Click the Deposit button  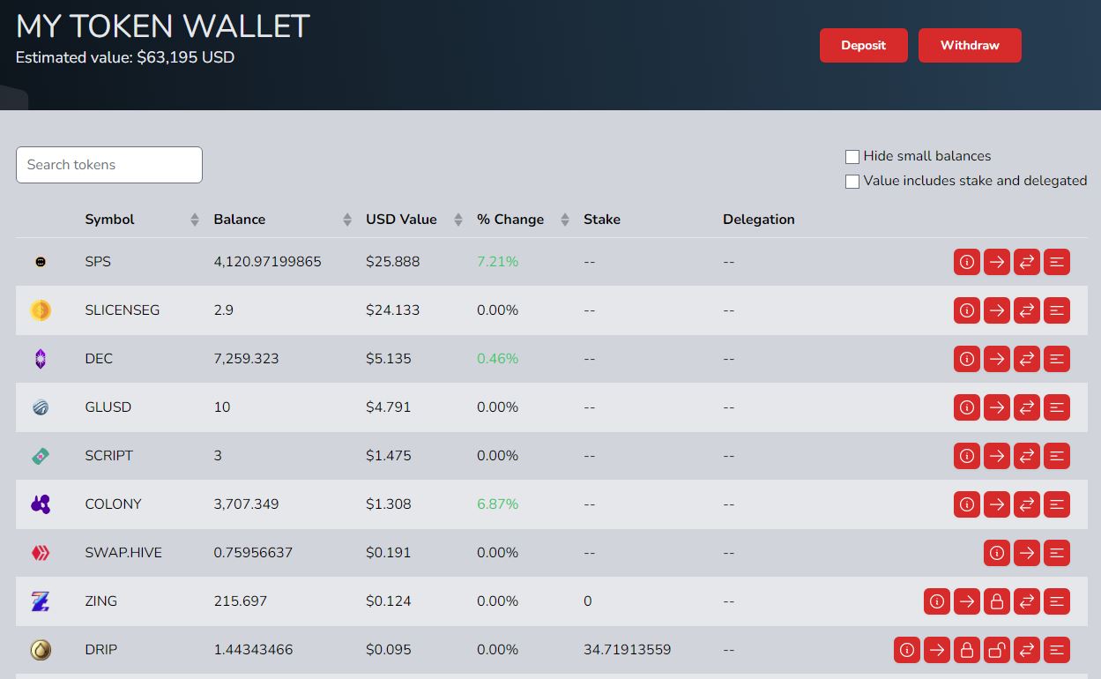[863, 46]
